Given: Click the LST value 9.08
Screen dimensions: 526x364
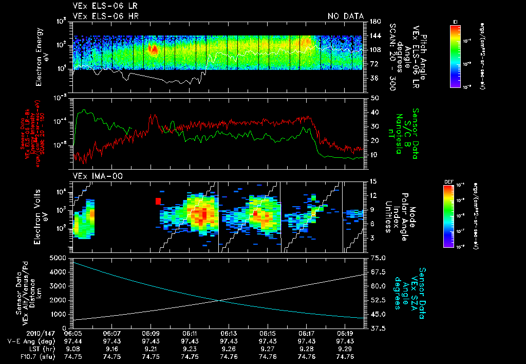Looking at the screenshot, I should (x=73, y=349).
